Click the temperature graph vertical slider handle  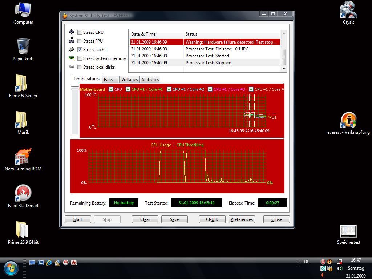click(x=75, y=88)
